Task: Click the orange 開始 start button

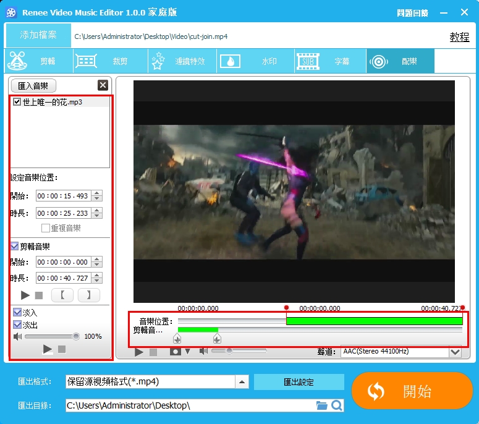Action: [x=412, y=391]
